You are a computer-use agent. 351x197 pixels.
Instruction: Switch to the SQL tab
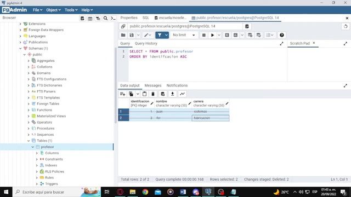(x=146, y=18)
